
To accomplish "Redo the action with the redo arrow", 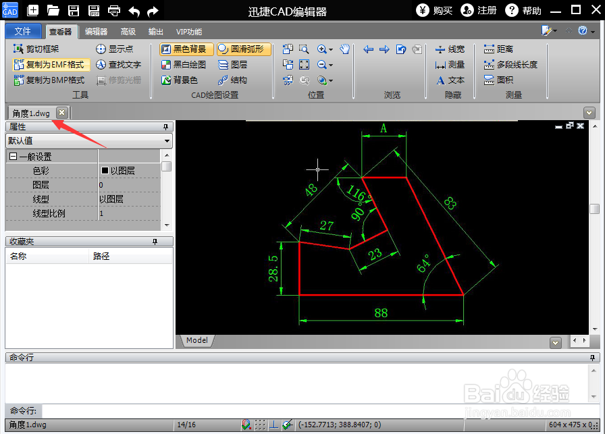I will 153,11.
